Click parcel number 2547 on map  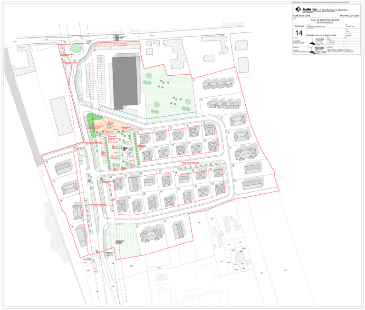pyautogui.click(x=131, y=266)
